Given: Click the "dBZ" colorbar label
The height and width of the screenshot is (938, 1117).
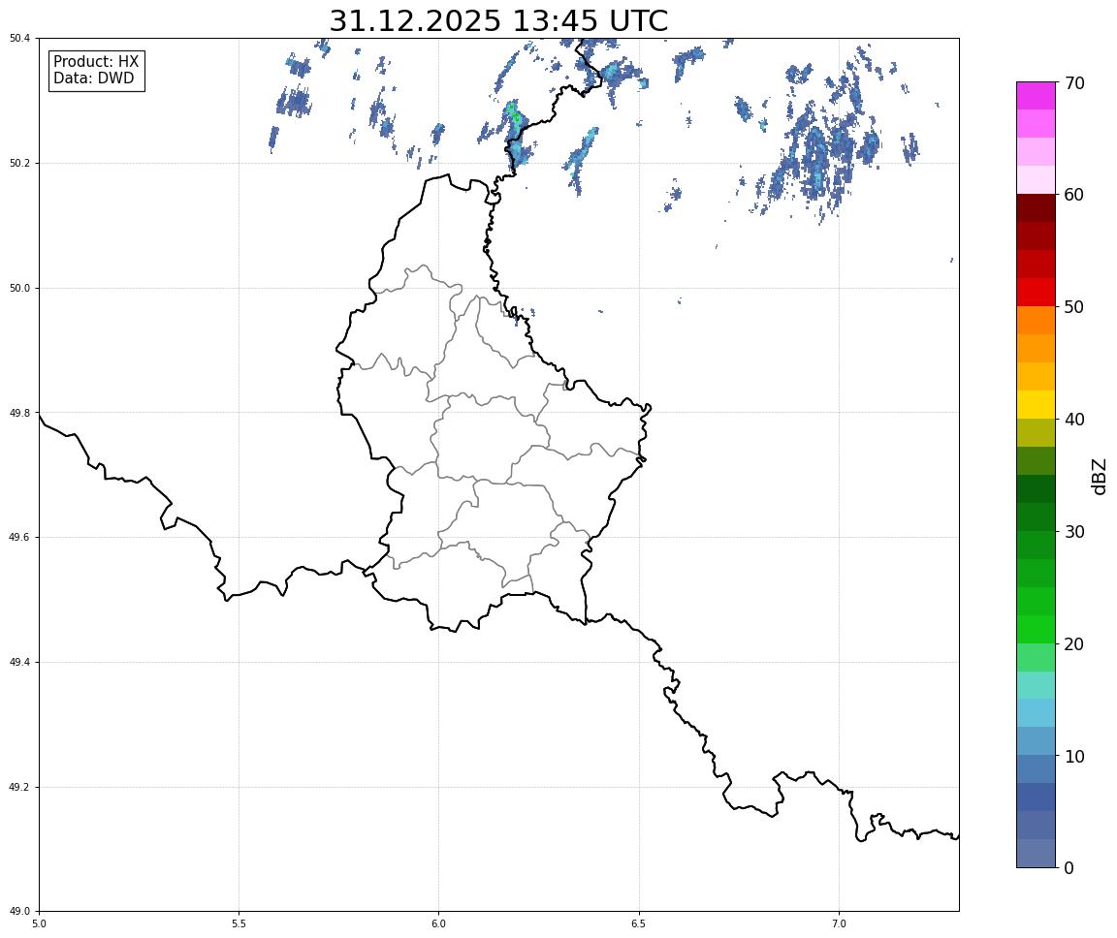Looking at the screenshot, I should [x=1100, y=476].
